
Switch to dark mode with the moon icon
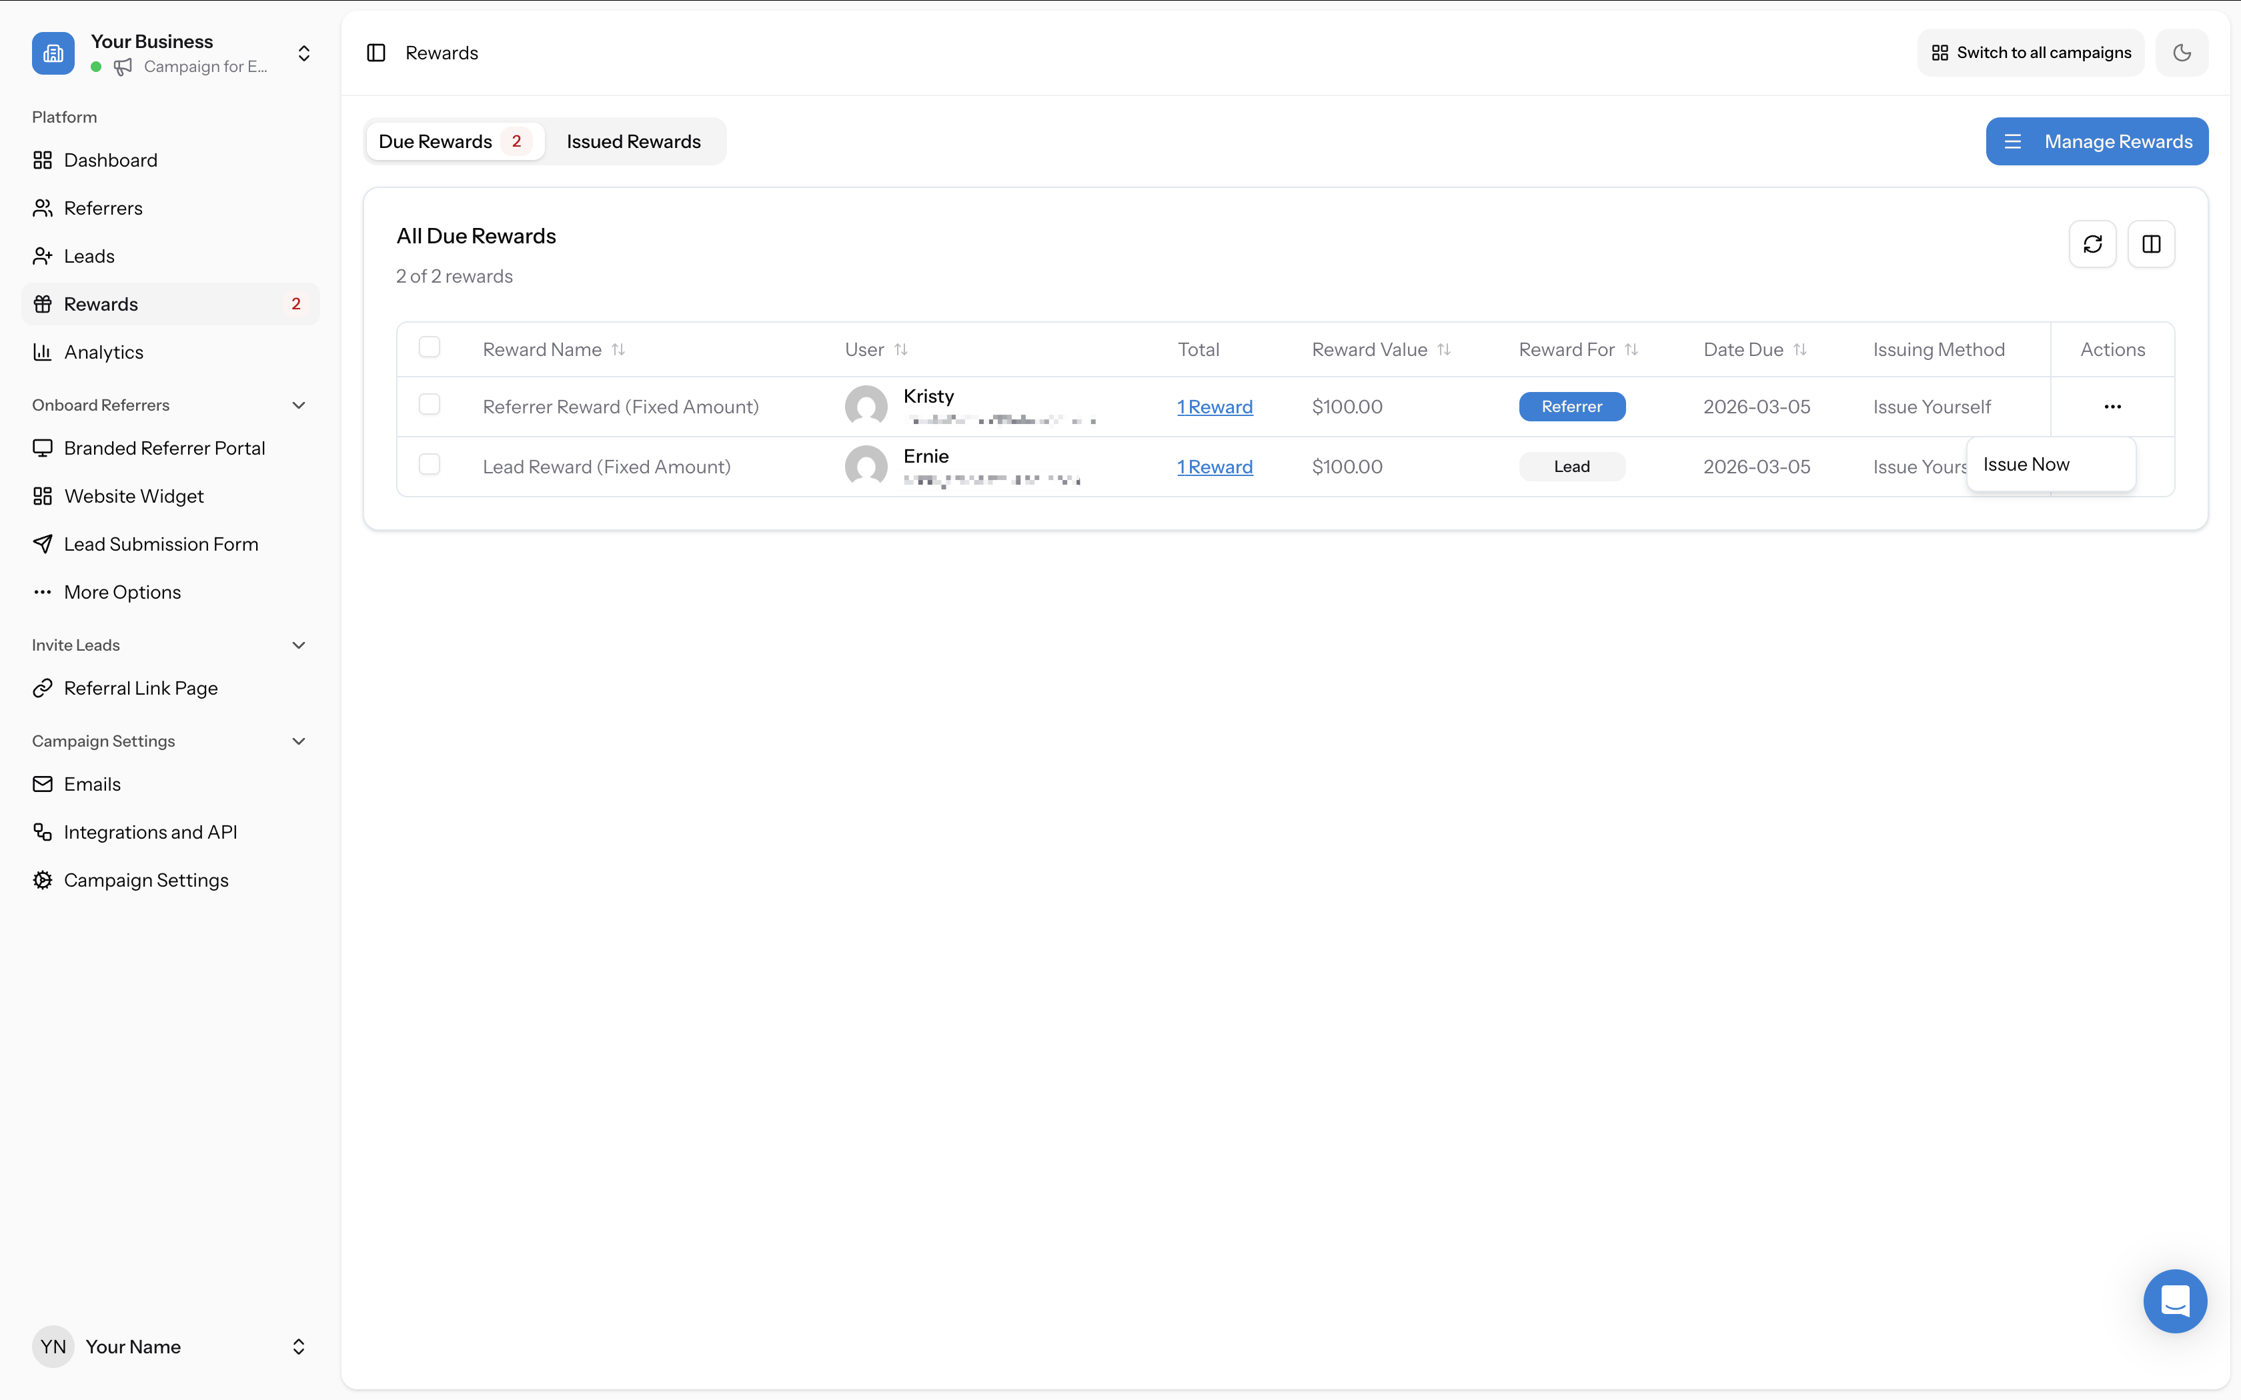pyautogui.click(x=2183, y=52)
